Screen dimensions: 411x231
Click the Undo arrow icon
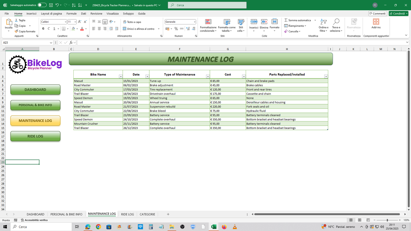(x=57, y=5)
